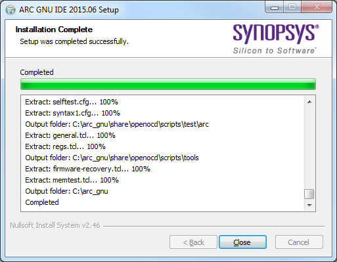Minimize the ARC GNU IDE Setup window

coord(275,7)
